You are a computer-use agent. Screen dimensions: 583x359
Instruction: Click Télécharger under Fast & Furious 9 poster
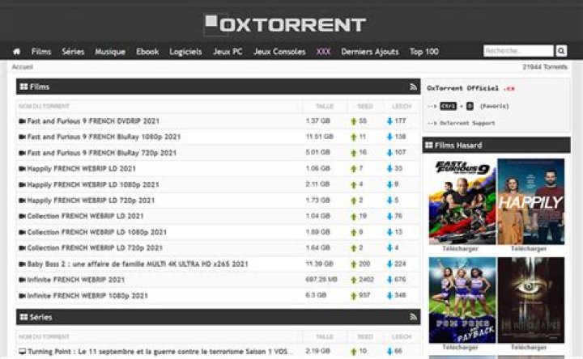tap(460, 248)
